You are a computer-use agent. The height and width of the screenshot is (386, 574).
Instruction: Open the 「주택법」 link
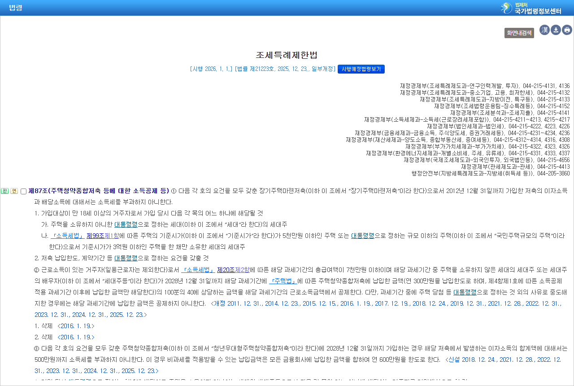(283, 281)
